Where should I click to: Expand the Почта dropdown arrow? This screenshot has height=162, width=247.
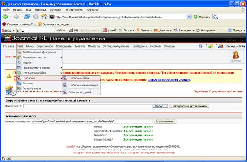click(x=134, y=30)
